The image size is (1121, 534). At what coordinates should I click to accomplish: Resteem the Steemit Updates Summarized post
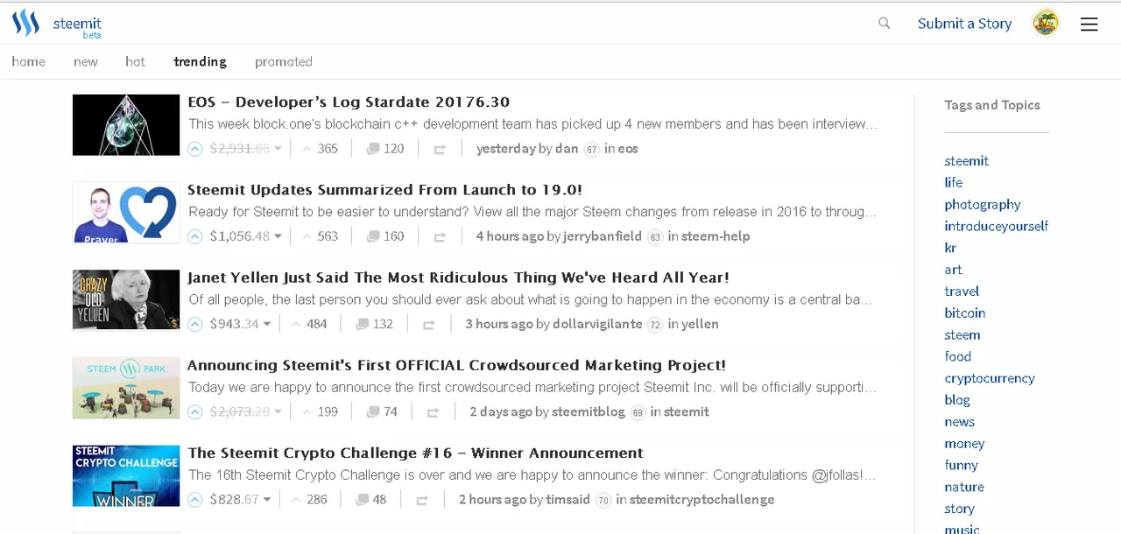point(440,237)
